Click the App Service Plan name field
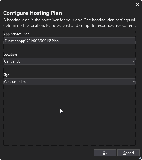Image resolution: width=142 pixels, height=160 pixels. (70, 41)
